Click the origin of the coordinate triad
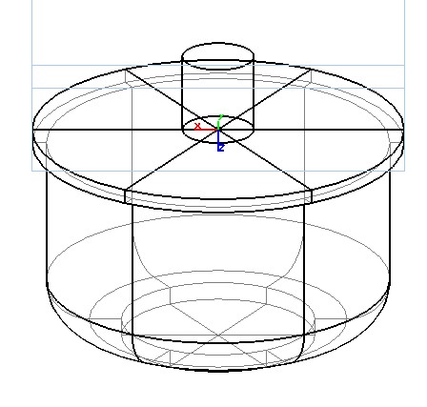 coord(218,130)
